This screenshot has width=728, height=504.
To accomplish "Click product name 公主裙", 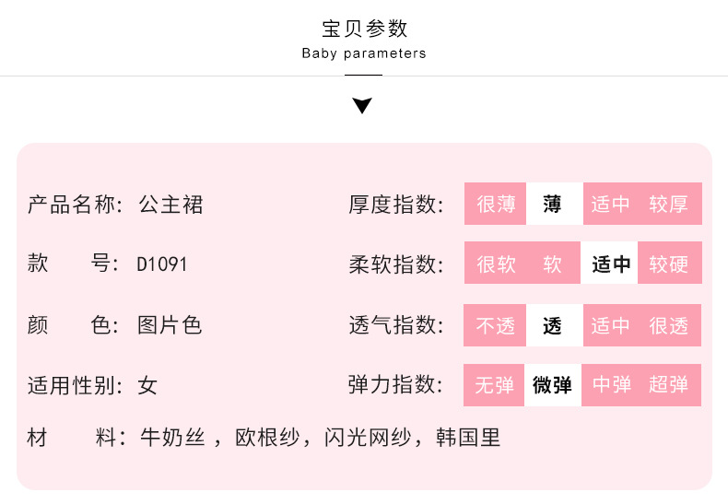I will pos(170,204).
